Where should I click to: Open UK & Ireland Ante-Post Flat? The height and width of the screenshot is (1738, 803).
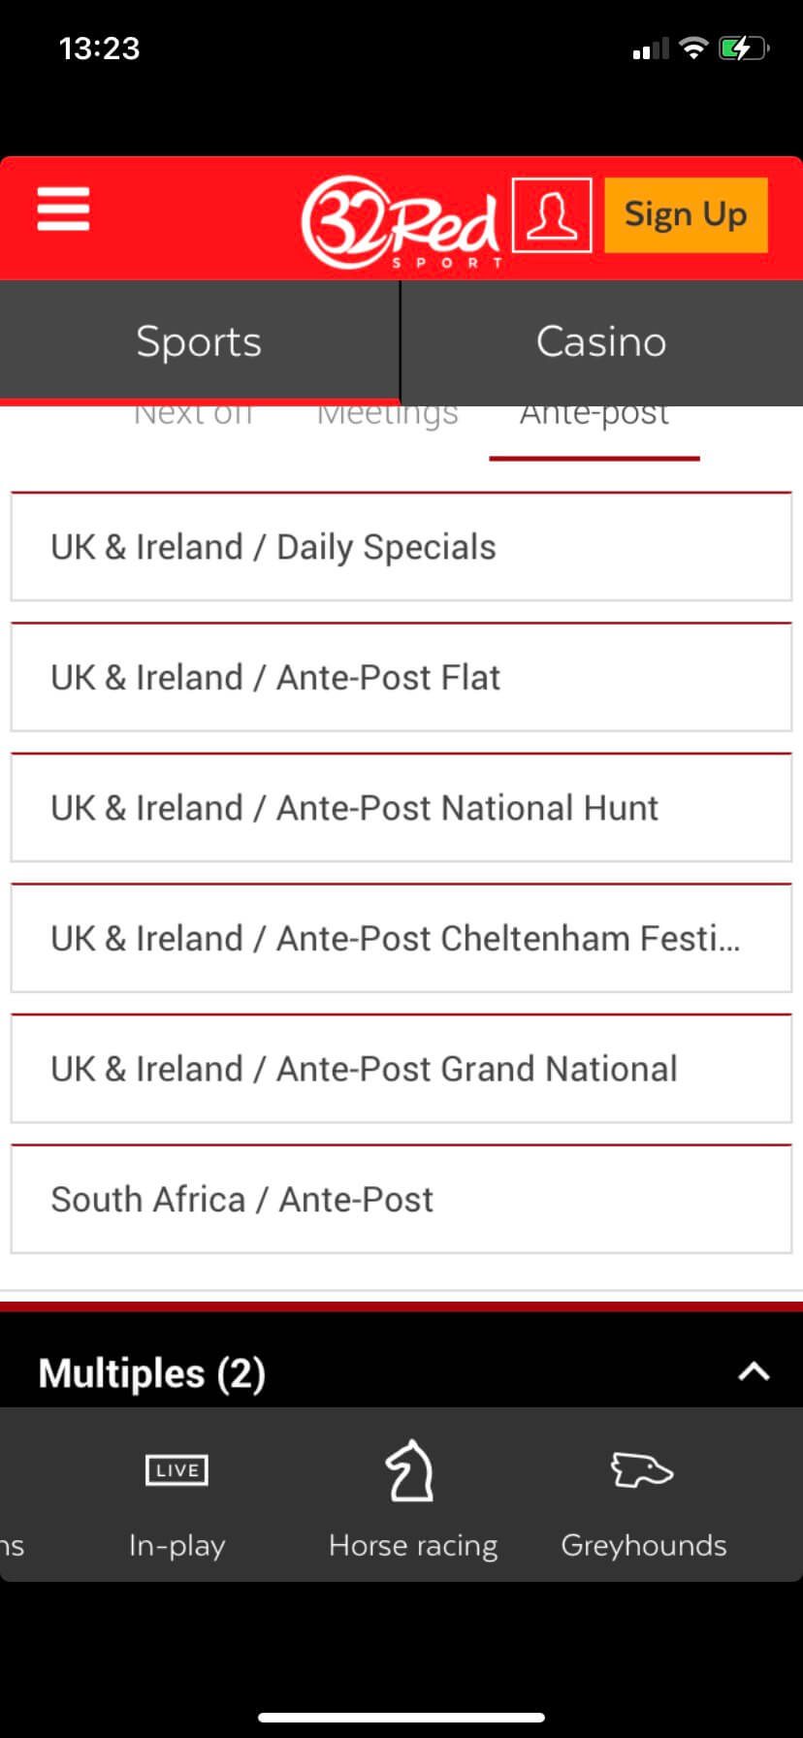click(x=401, y=677)
